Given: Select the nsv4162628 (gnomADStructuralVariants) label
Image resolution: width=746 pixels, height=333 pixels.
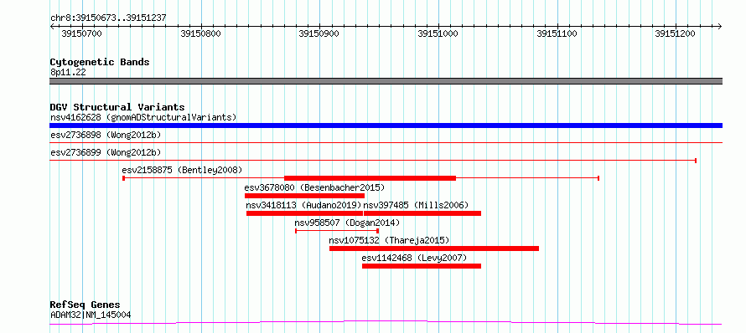Looking at the screenshot, I should coord(143,117).
